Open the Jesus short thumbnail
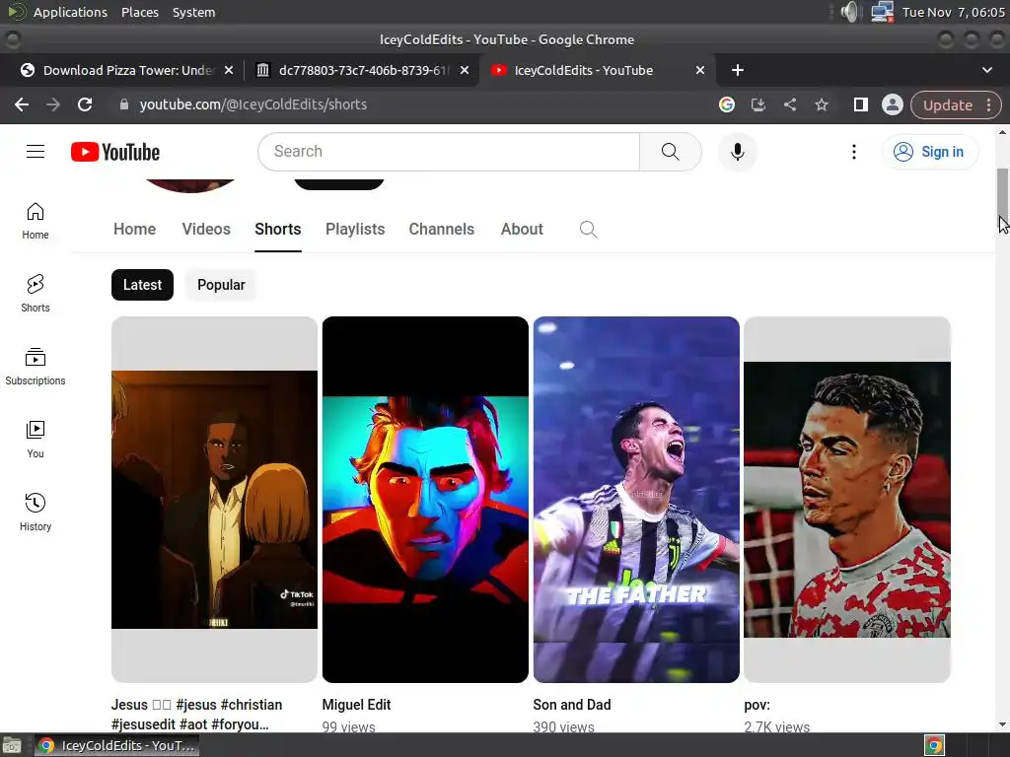This screenshot has width=1010, height=757. tap(214, 500)
